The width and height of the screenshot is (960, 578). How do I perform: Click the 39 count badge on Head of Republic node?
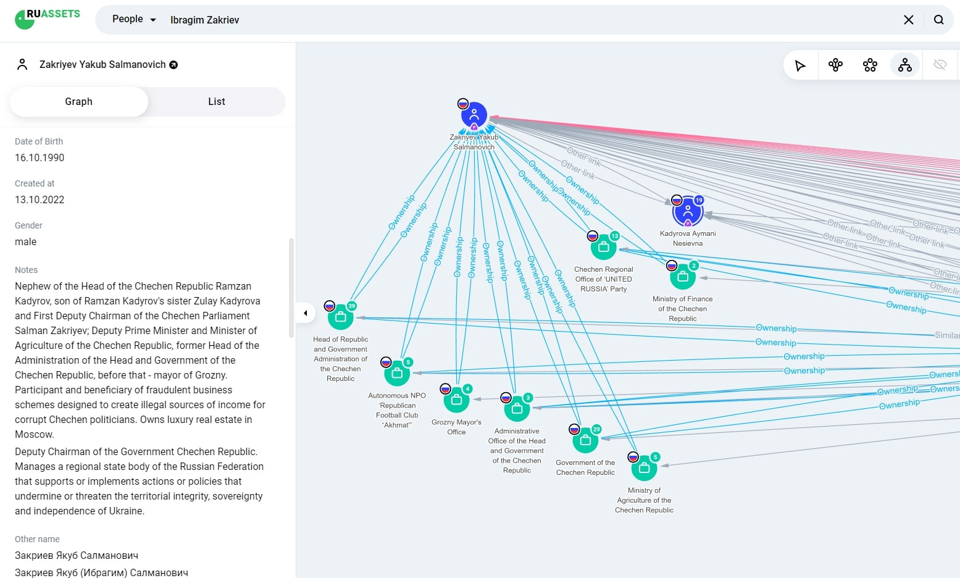click(352, 306)
